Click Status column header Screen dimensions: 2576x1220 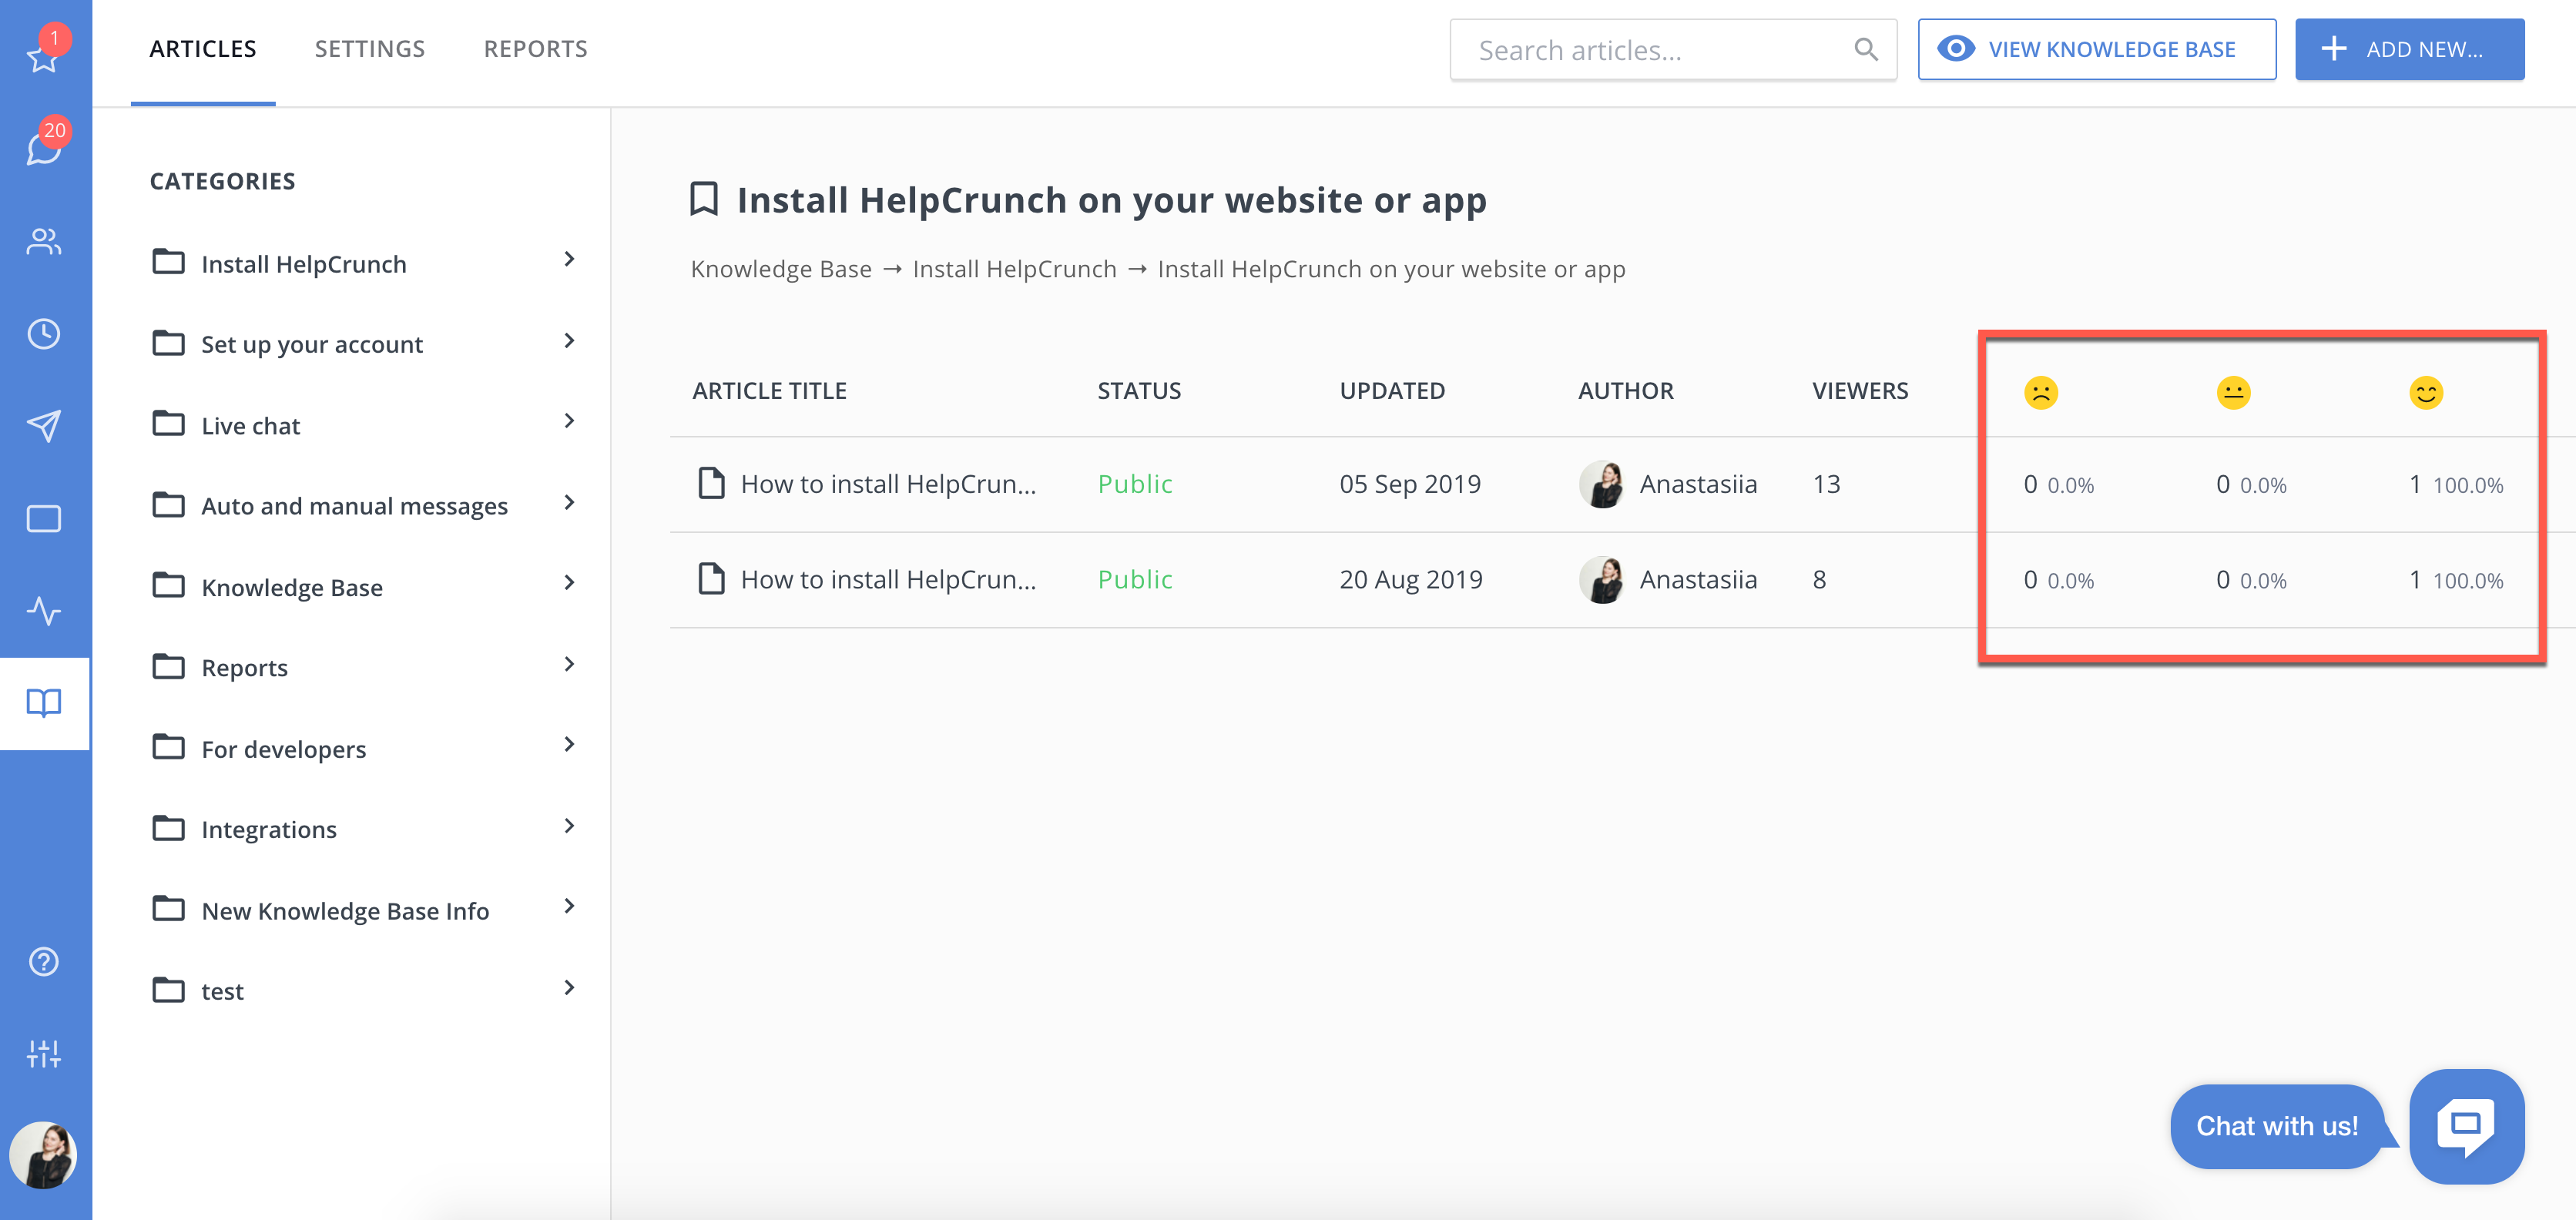click(1139, 391)
